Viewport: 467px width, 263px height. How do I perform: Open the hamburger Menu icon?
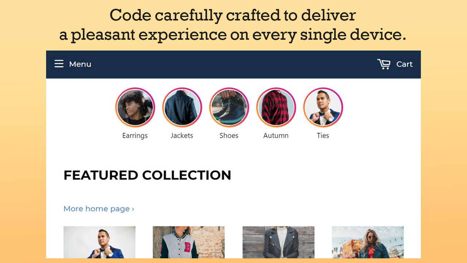tap(59, 64)
